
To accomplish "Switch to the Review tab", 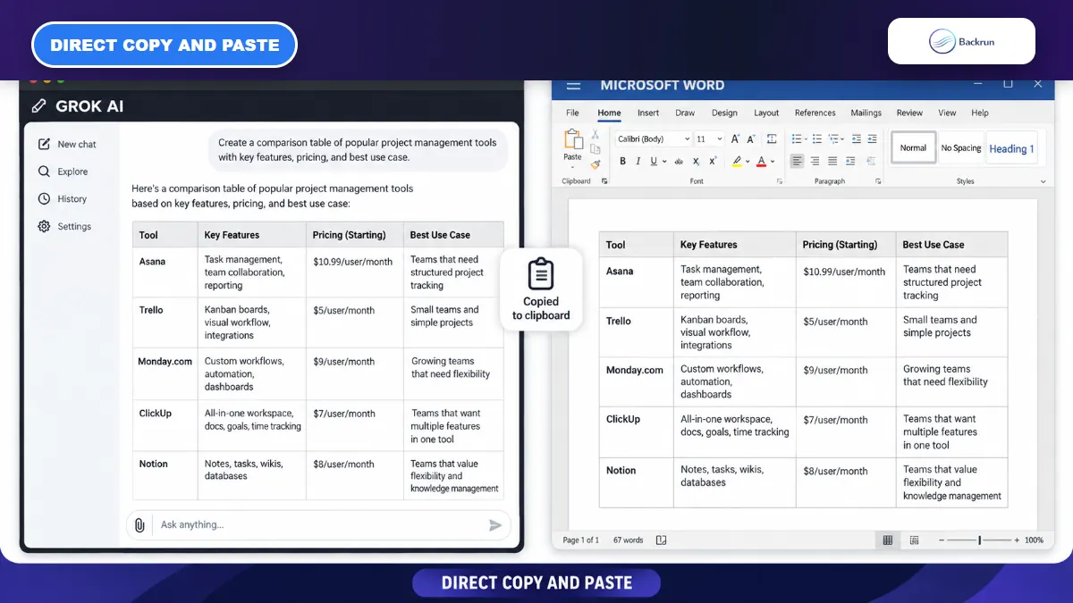I will 909,113.
